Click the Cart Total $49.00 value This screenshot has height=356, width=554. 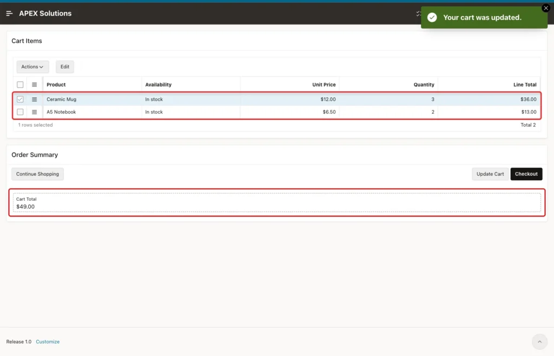click(25, 207)
